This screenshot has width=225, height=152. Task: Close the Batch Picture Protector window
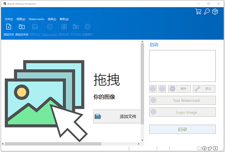[219, 4]
